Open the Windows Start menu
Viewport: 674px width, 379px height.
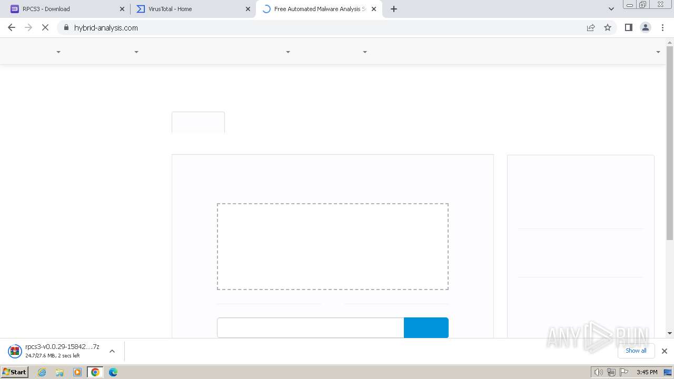click(14, 372)
